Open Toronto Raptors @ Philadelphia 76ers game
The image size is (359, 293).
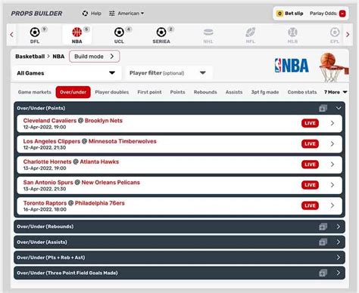point(179,205)
